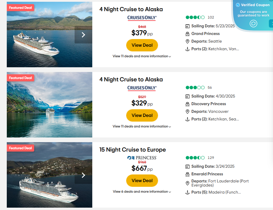Click anchor icon beside Madeira ports
This screenshot has height=210, width=273.
187,192
